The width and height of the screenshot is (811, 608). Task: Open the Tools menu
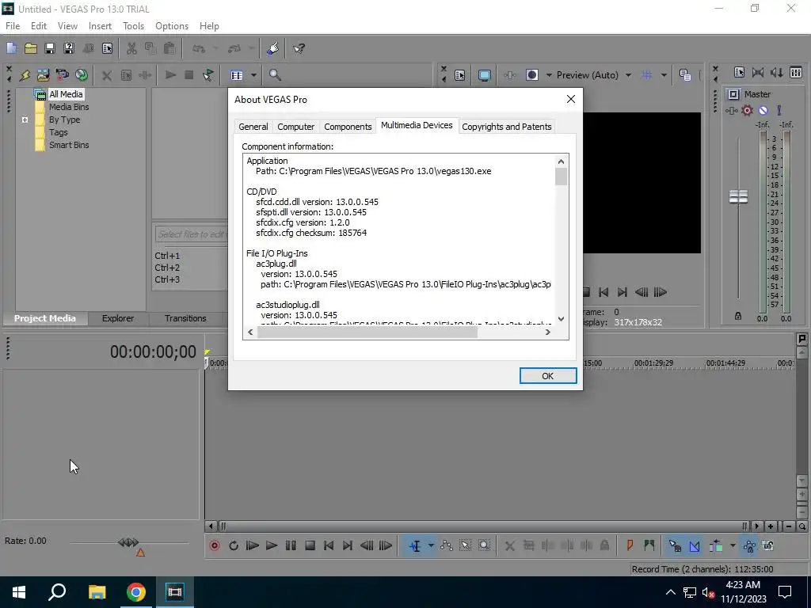[x=133, y=26]
